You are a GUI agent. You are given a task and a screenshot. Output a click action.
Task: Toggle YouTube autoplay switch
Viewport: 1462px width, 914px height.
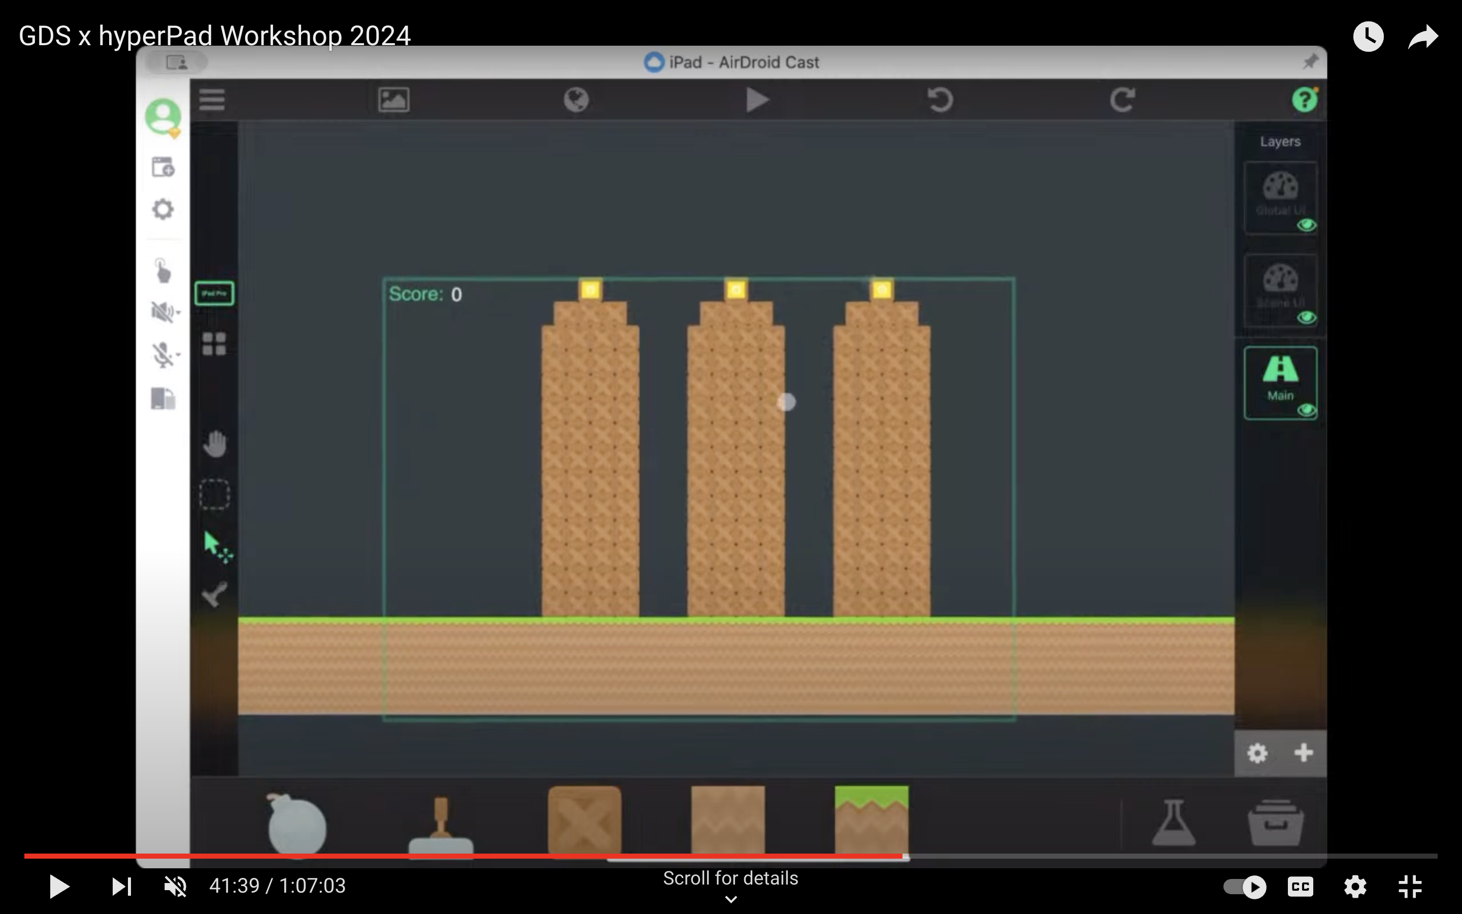(x=1245, y=887)
